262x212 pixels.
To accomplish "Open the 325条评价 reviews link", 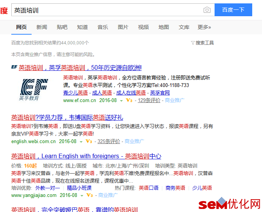I will tap(109, 142).
